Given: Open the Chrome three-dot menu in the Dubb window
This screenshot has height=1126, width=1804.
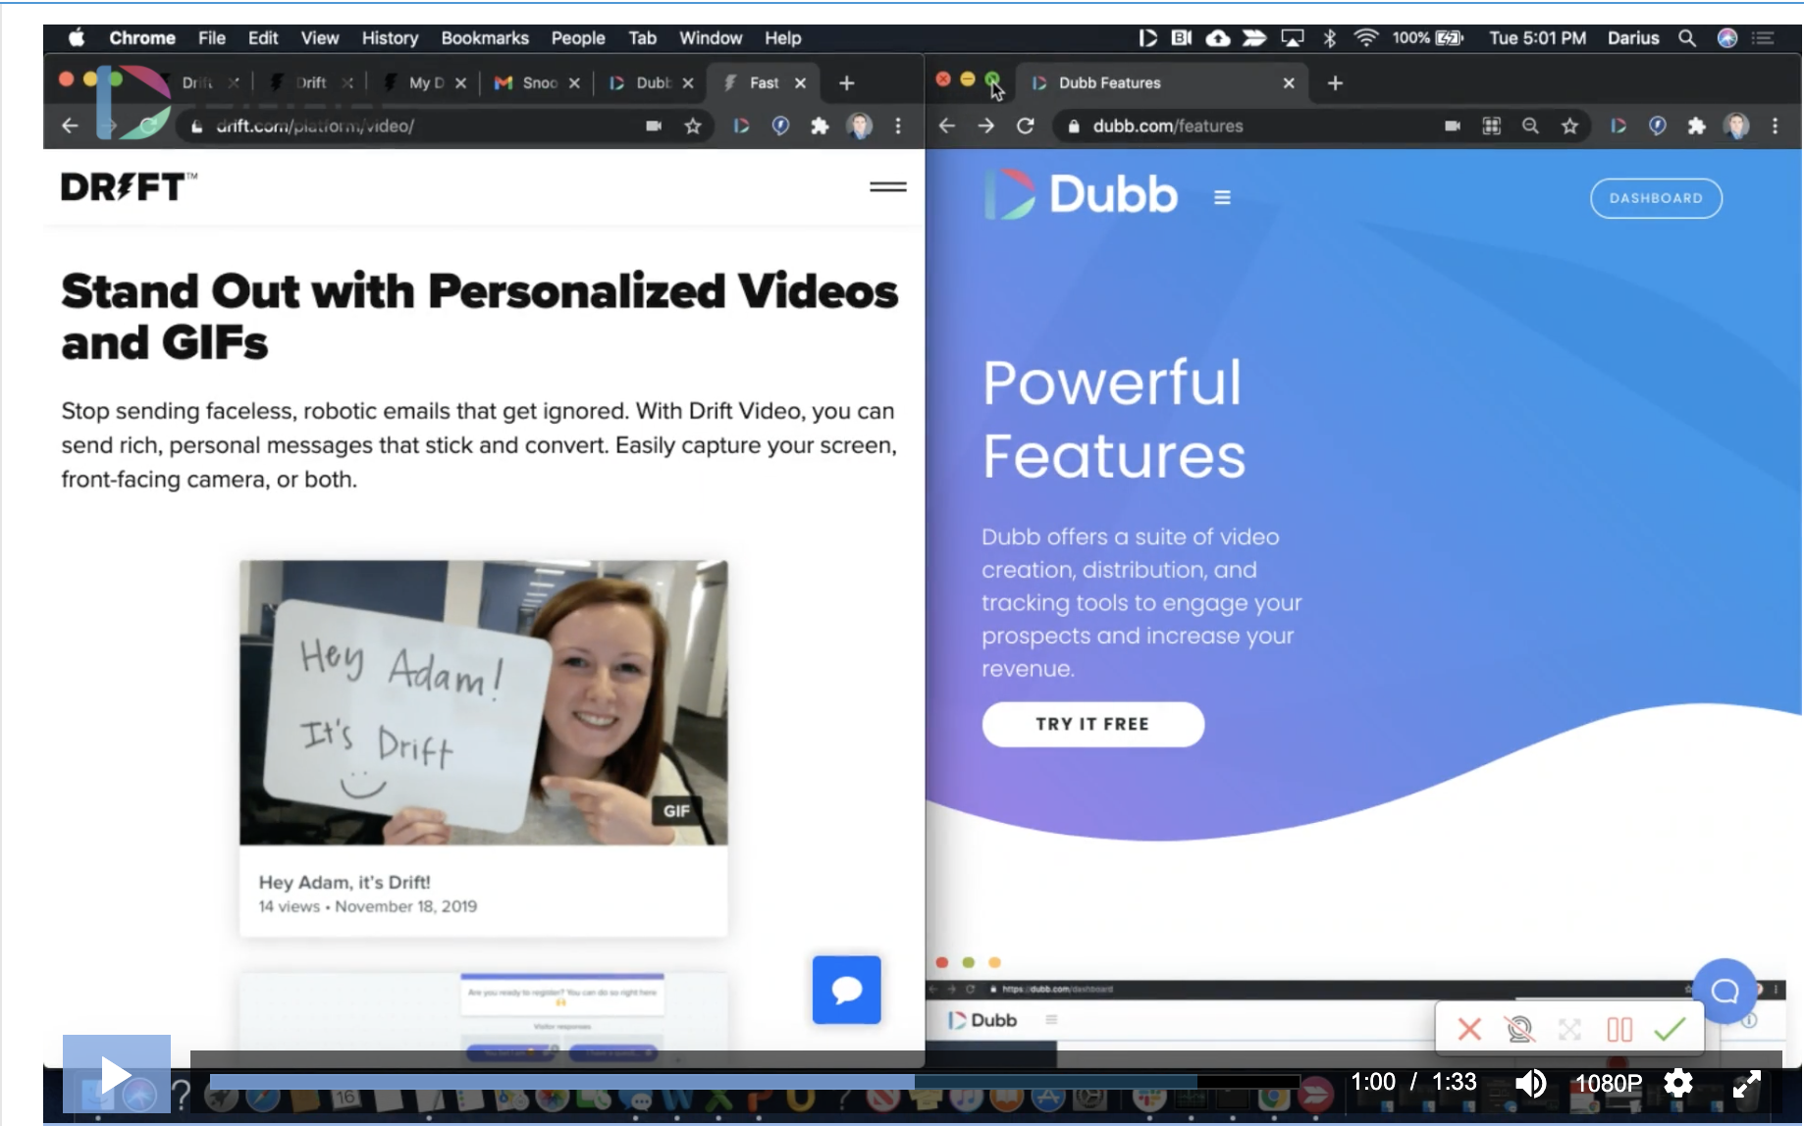Looking at the screenshot, I should click(1775, 126).
